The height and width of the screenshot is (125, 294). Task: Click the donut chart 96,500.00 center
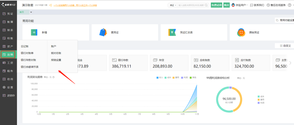pos(229,99)
